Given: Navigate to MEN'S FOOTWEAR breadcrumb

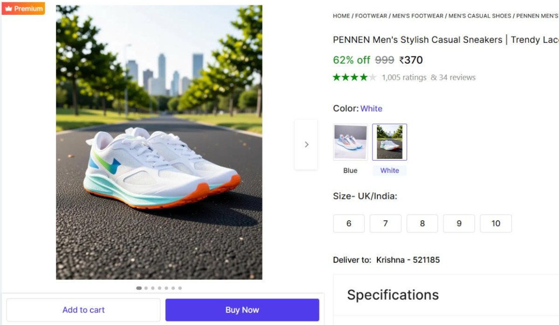Looking at the screenshot, I should click(418, 16).
